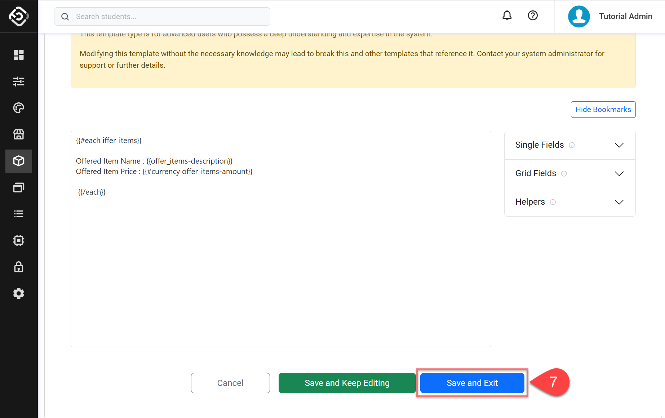This screenshot has width=665, height=418.
Task: Click the Cancel button
Action: coord(230,383)
